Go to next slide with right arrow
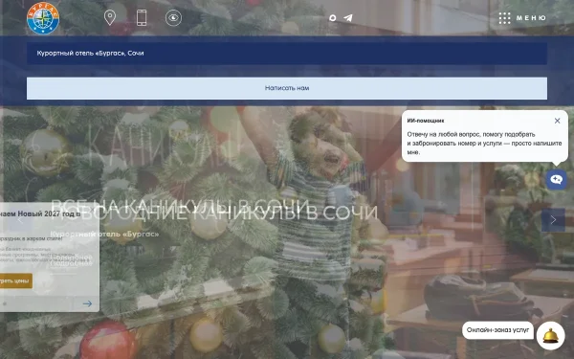The height and width of the screenshot is (359, 574). [x=553, y=220]
